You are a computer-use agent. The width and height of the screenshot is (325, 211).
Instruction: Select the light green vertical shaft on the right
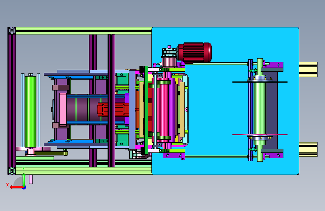tap(259, 110)
